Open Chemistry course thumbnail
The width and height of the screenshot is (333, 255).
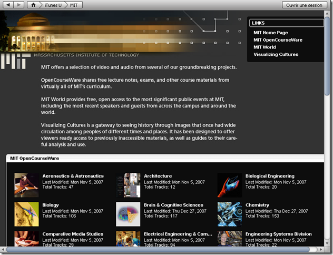tap(230, 214)
